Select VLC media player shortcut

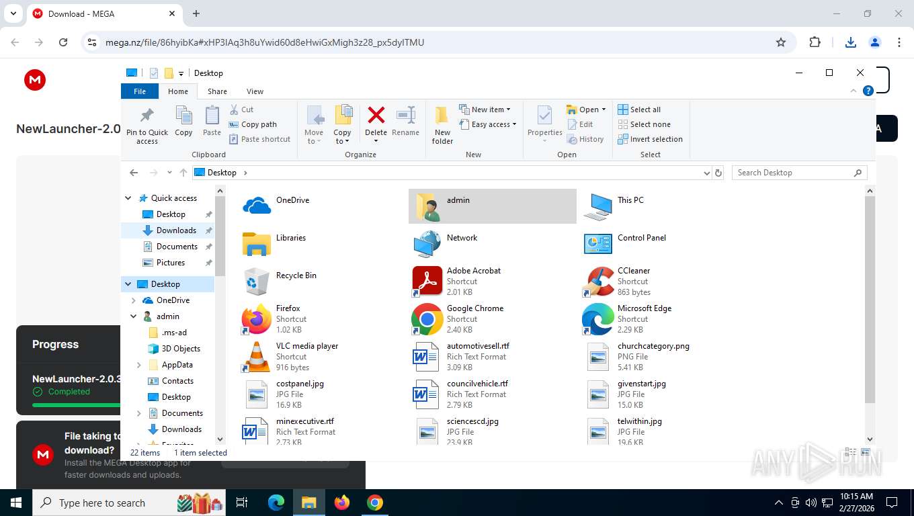tap(323, 356)
